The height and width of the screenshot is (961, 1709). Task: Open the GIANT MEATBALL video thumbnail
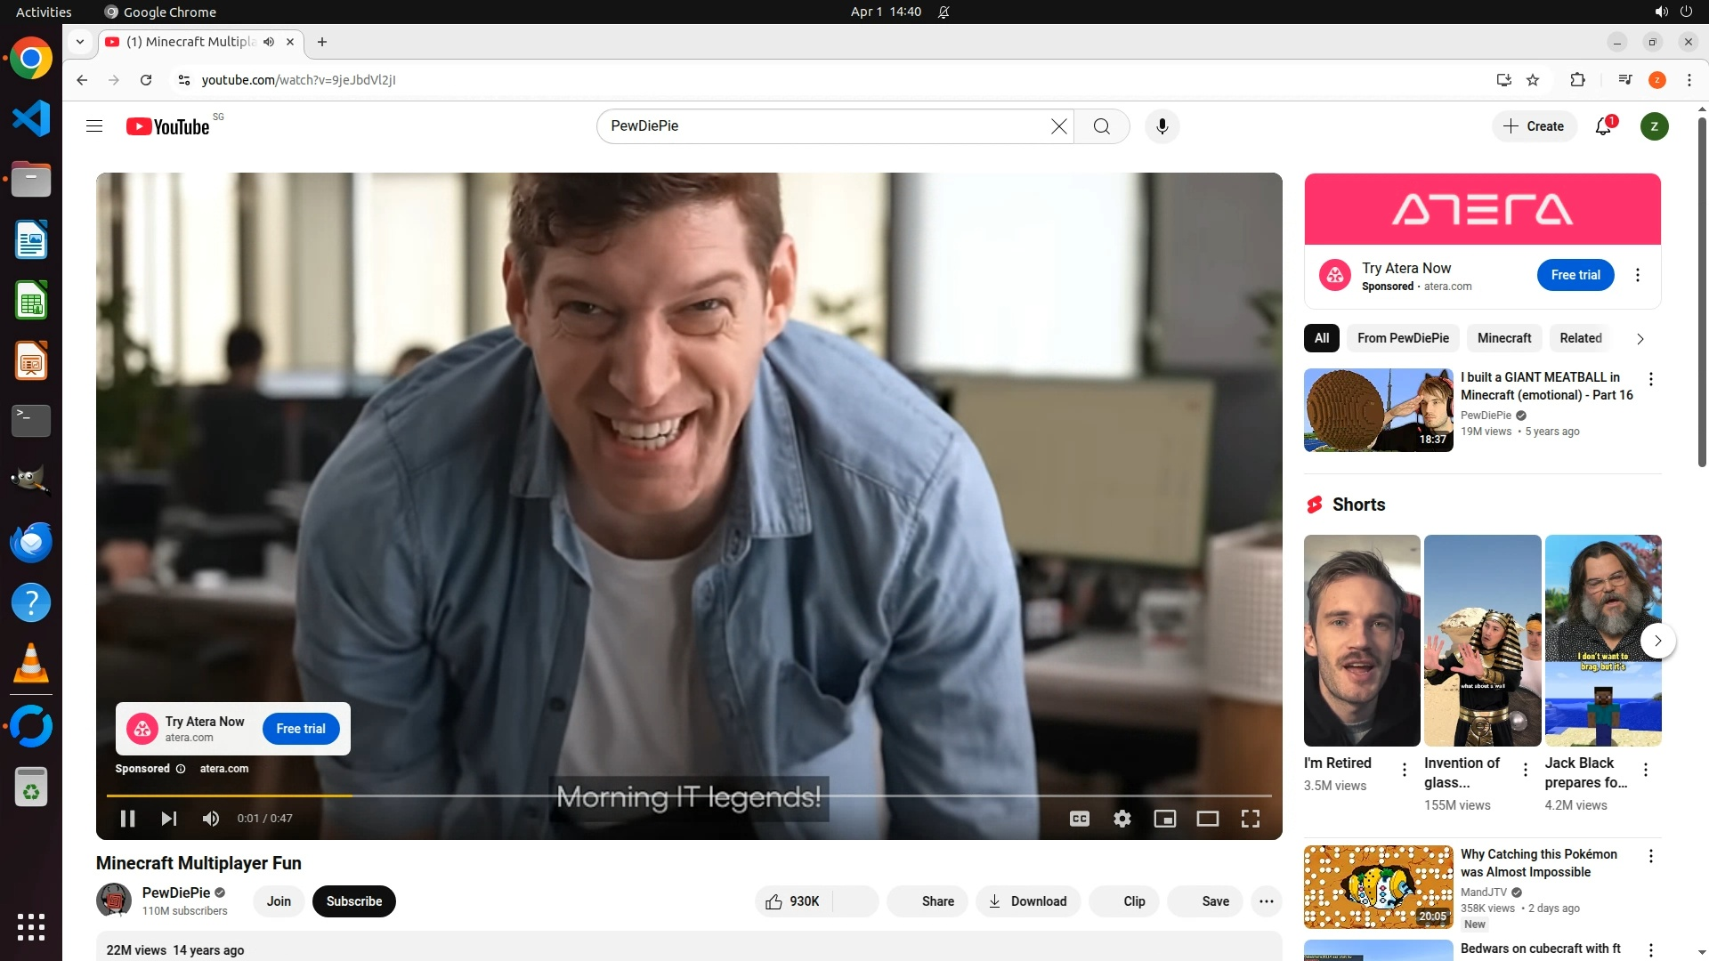click(x=1378, y=410)
